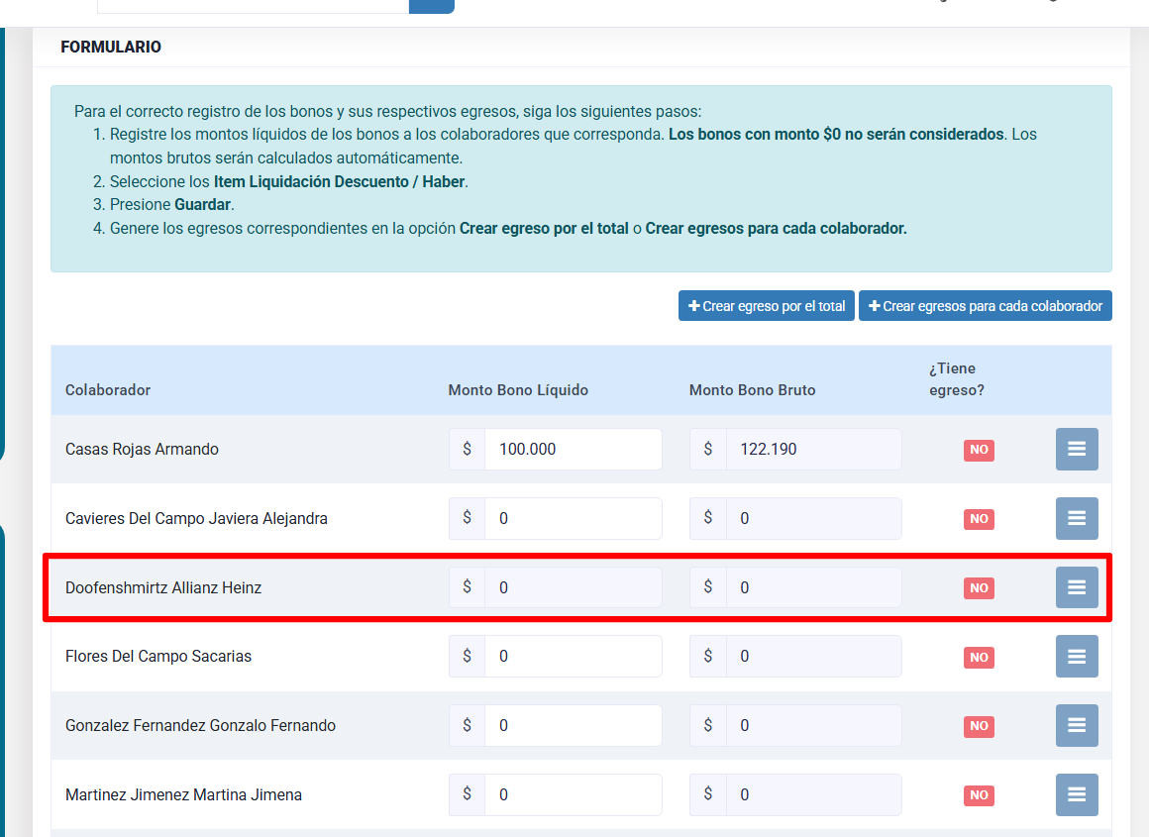This screenshot has height=837, width=1149.
Task: Edit Monto Bono Líquido for Martinez Jimenez
Action: [573, 794]
